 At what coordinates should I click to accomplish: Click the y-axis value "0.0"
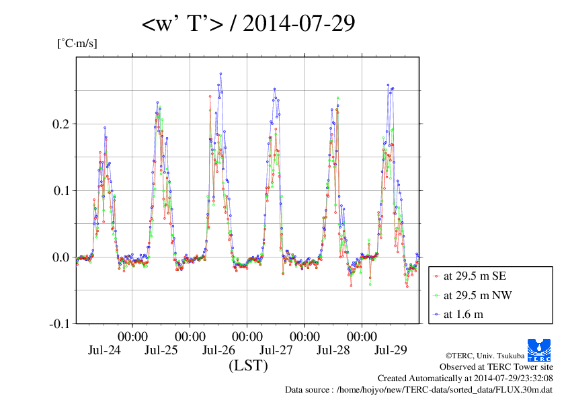60,257
